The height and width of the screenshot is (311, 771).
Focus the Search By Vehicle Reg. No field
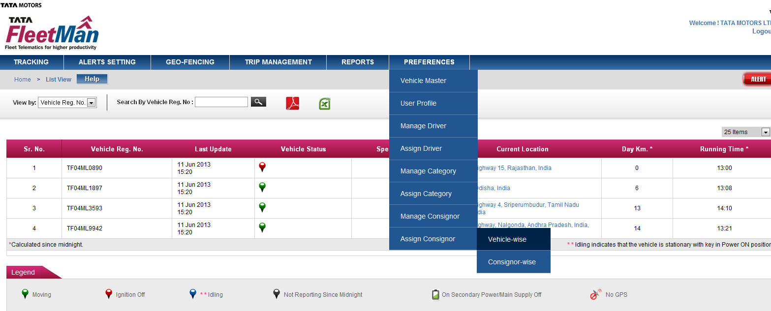coord(221,102)
